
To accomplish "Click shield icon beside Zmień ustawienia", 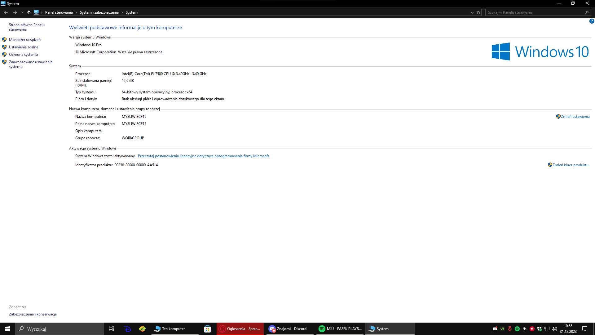I will 558,117.
